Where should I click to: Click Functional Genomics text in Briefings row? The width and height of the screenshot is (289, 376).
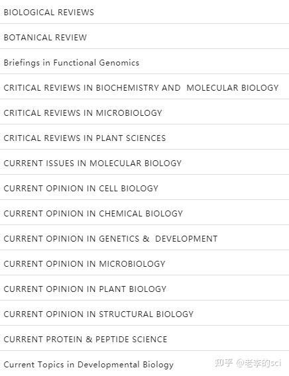[96, 63]
